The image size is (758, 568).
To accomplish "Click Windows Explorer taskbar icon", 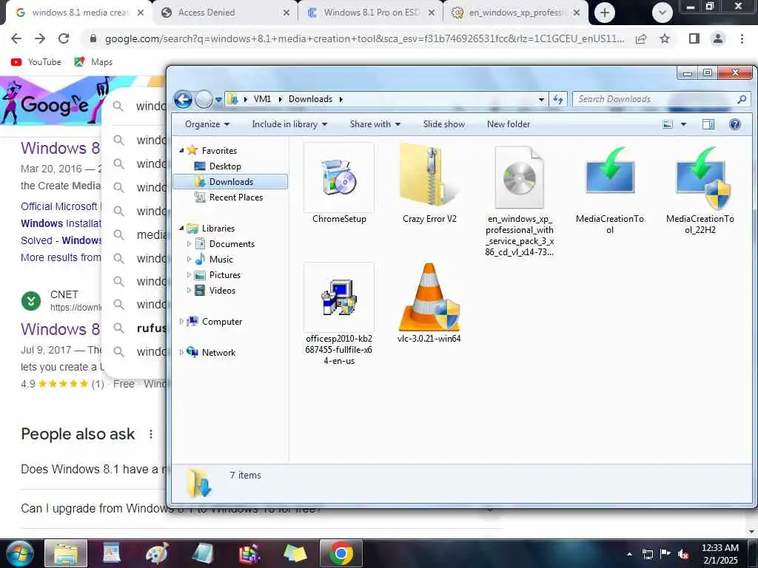I will click(66, 553).
